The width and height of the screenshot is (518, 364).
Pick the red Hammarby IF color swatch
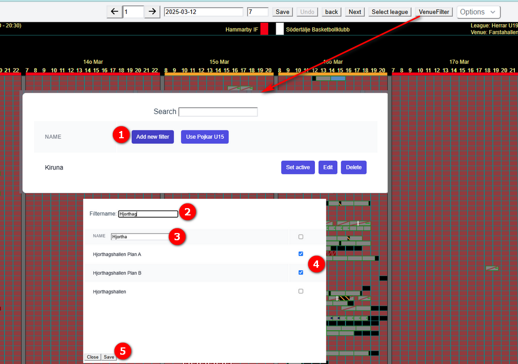click(264, 29)
